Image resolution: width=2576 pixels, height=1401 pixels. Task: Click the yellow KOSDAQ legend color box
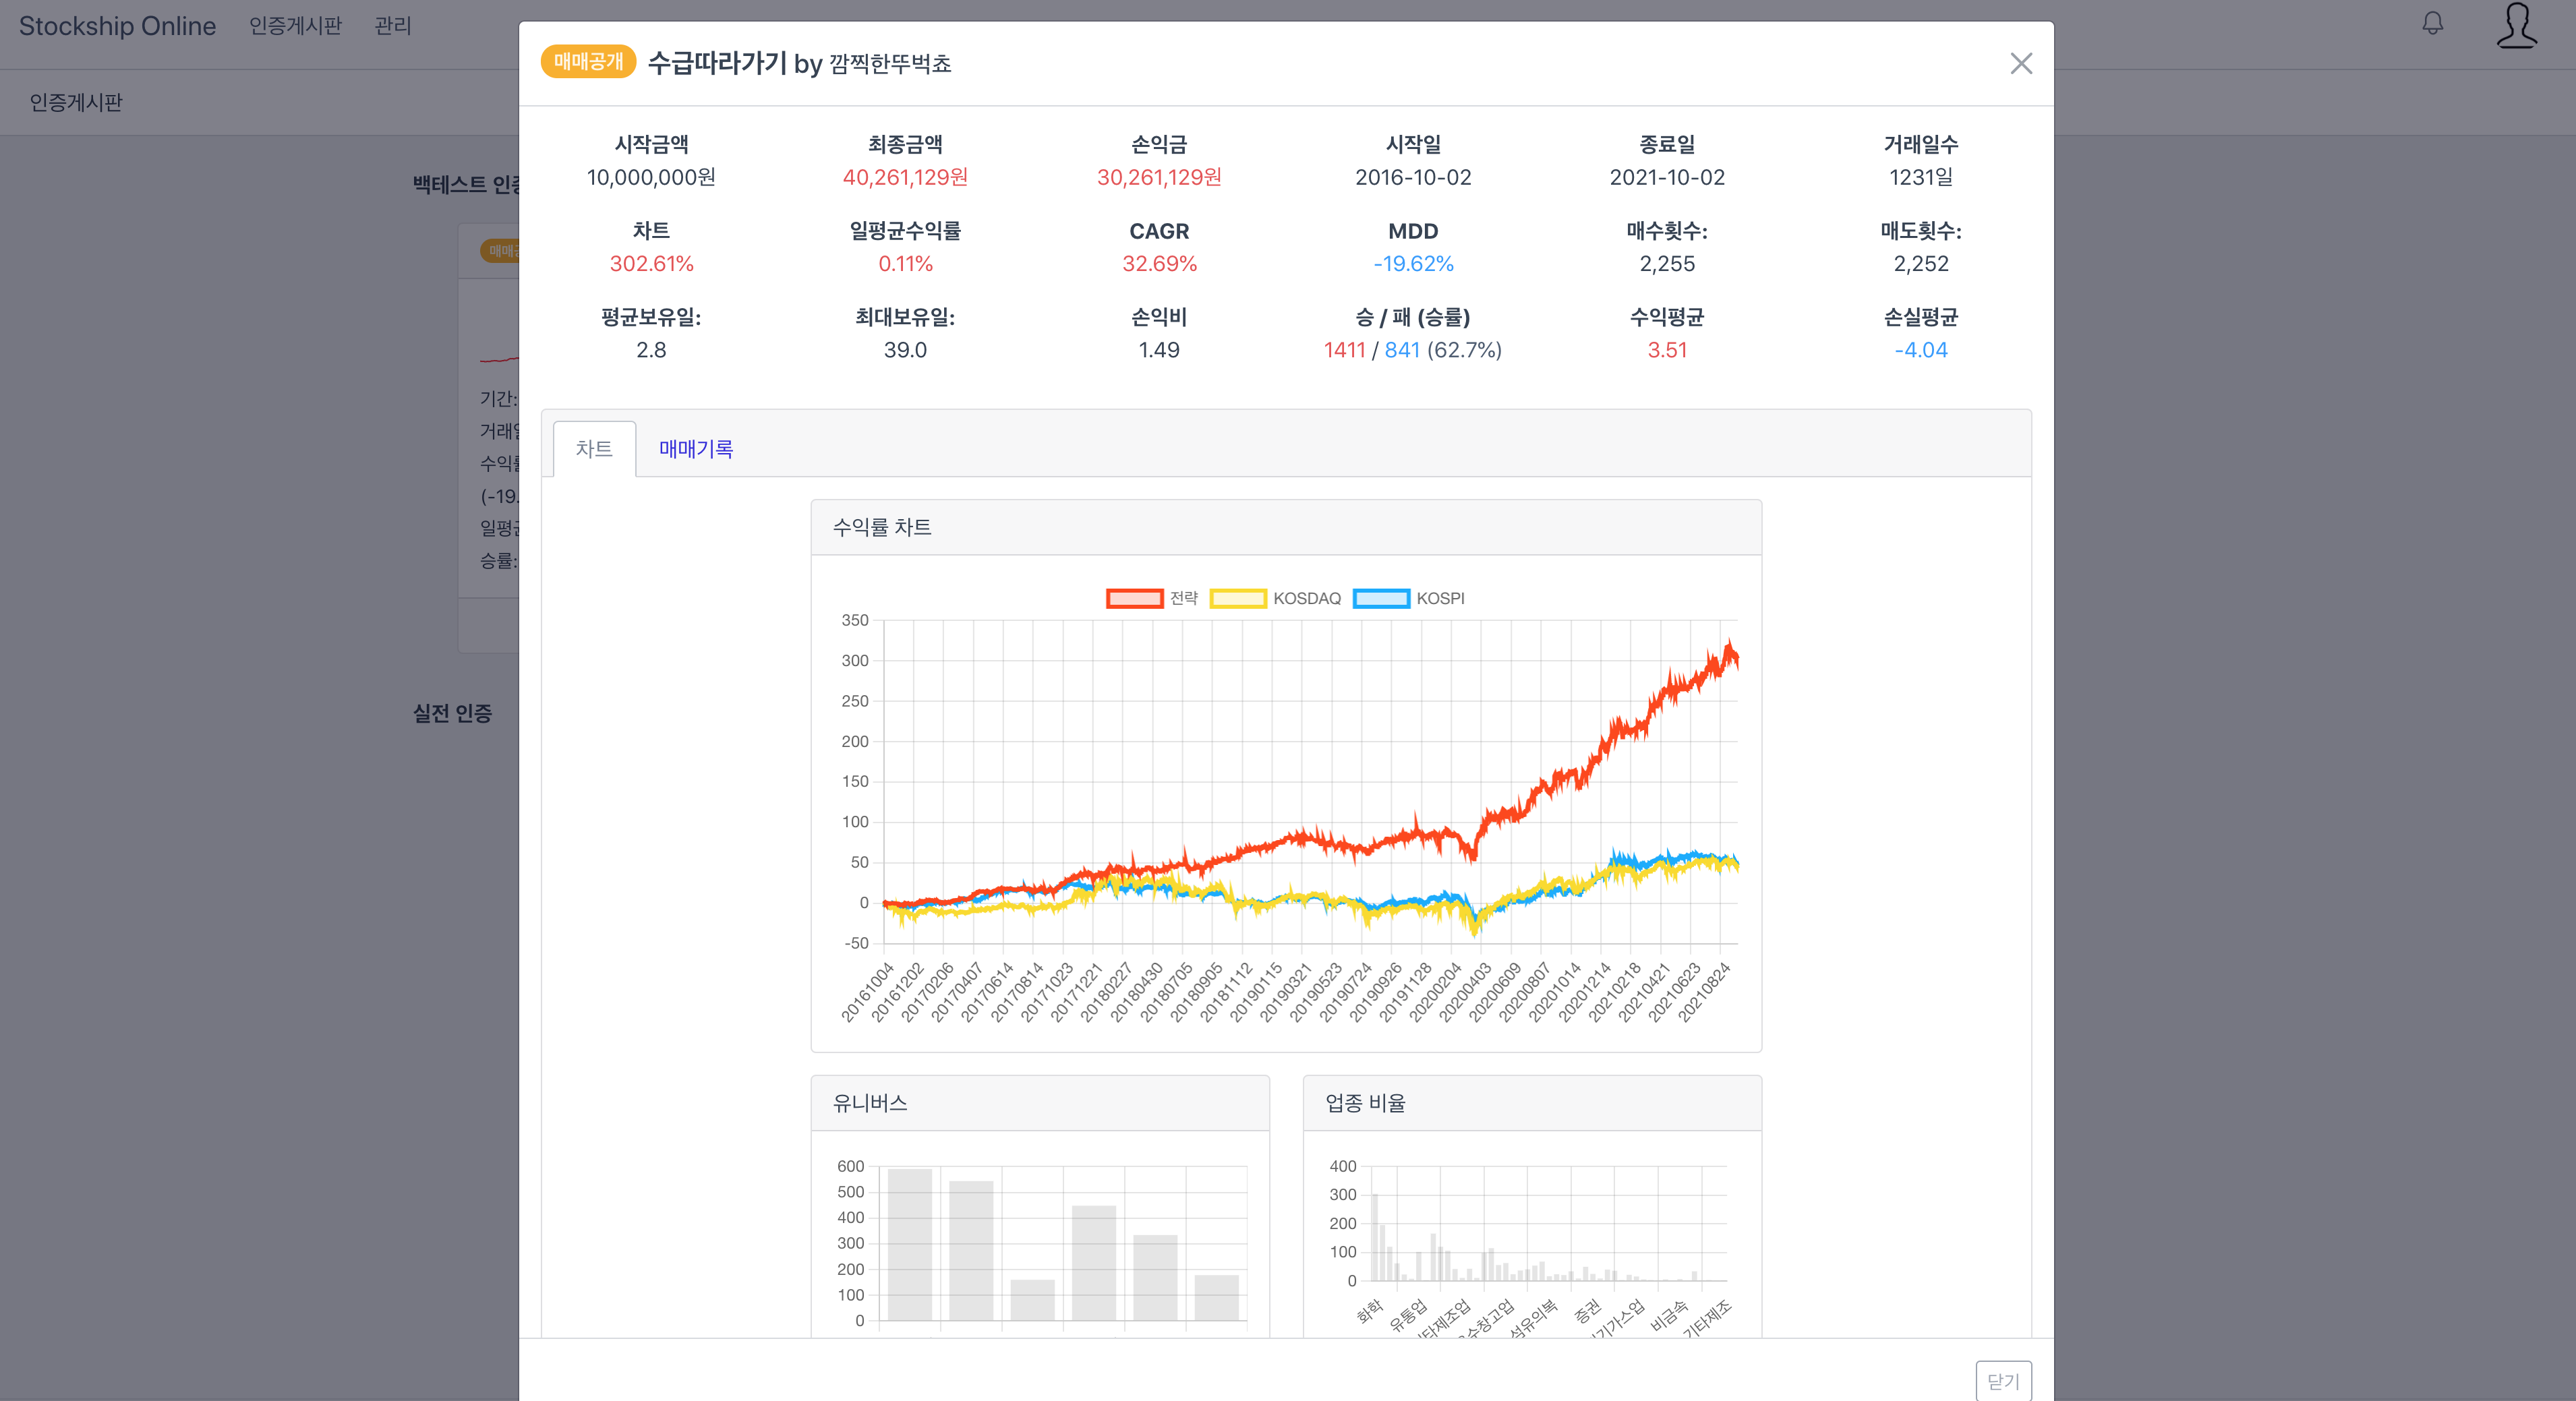point(1238,598)
